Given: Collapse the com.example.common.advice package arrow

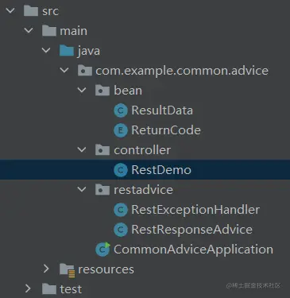Looking at the screenshot, I should pos(64,70).
